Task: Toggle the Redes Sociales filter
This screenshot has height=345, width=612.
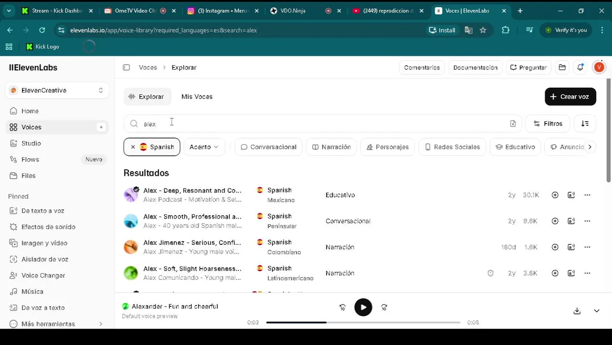Action: 453,147
